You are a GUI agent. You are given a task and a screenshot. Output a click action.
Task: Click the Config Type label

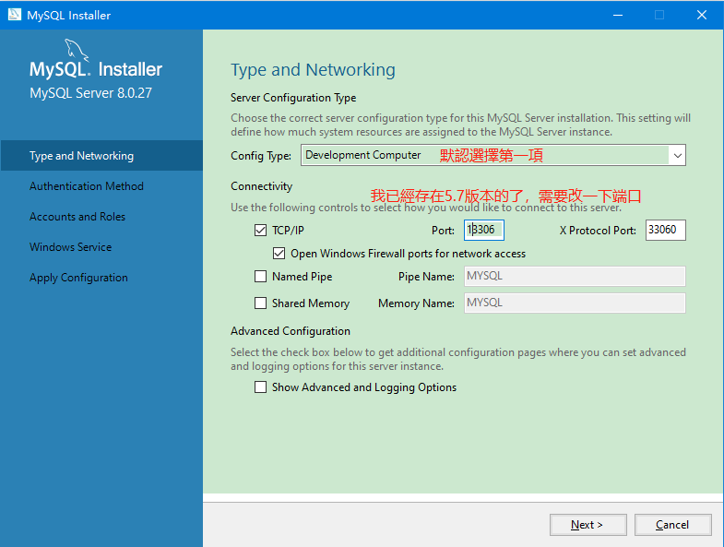(261, 156)
